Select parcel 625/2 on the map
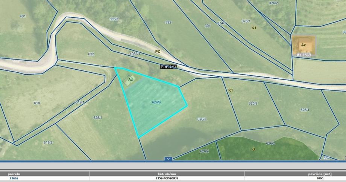 (253, 103)
